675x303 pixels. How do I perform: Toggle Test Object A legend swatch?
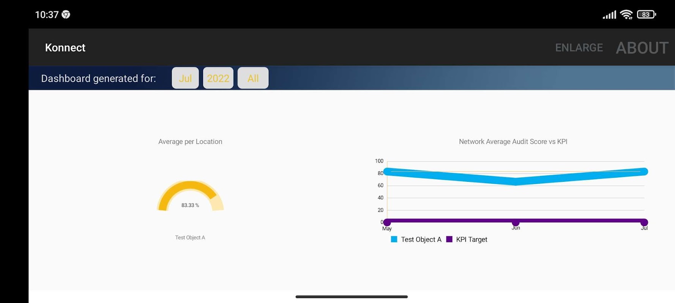coord(394,239)
